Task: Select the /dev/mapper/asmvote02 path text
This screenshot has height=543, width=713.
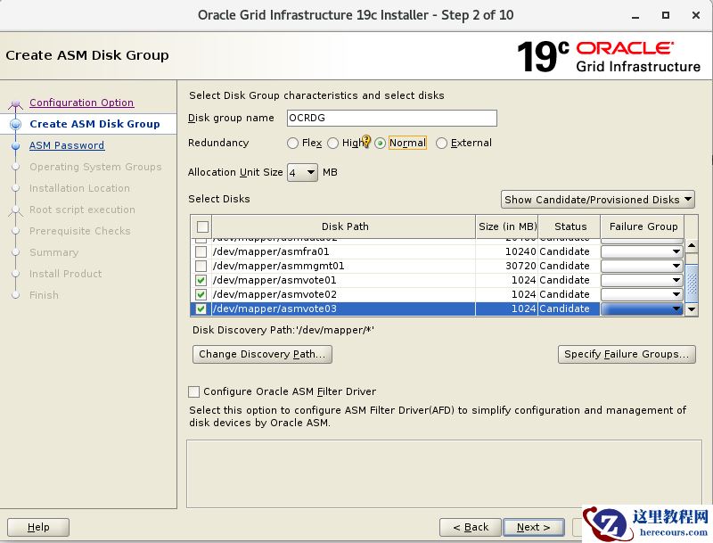Action: tap(275, 294)
